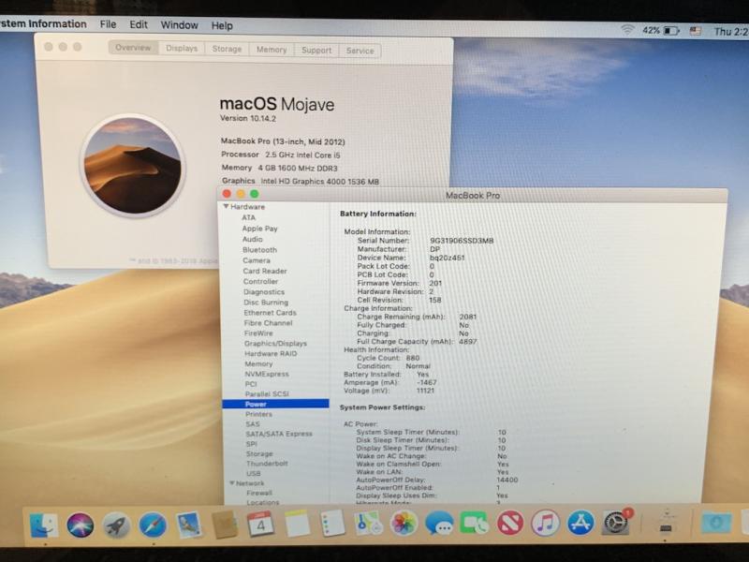Viewport: 749px width, 562px height.
Task: Open App Store icon in dock
Action: point(580,523)
